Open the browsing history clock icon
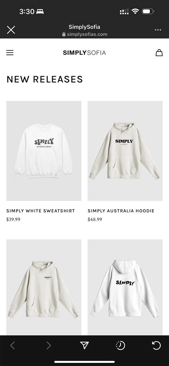Screen dimensions: 169x366 coord(121,345)
